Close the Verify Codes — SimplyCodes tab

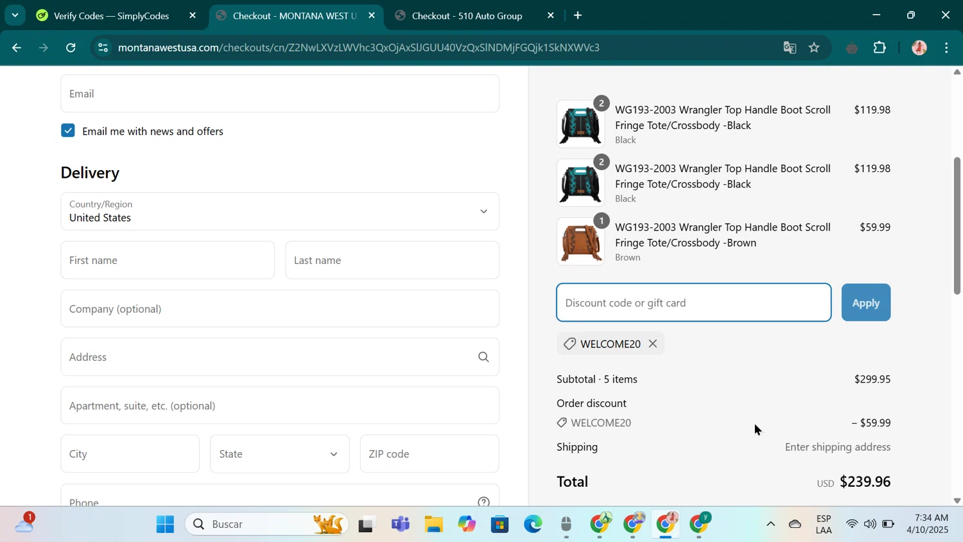193,15
